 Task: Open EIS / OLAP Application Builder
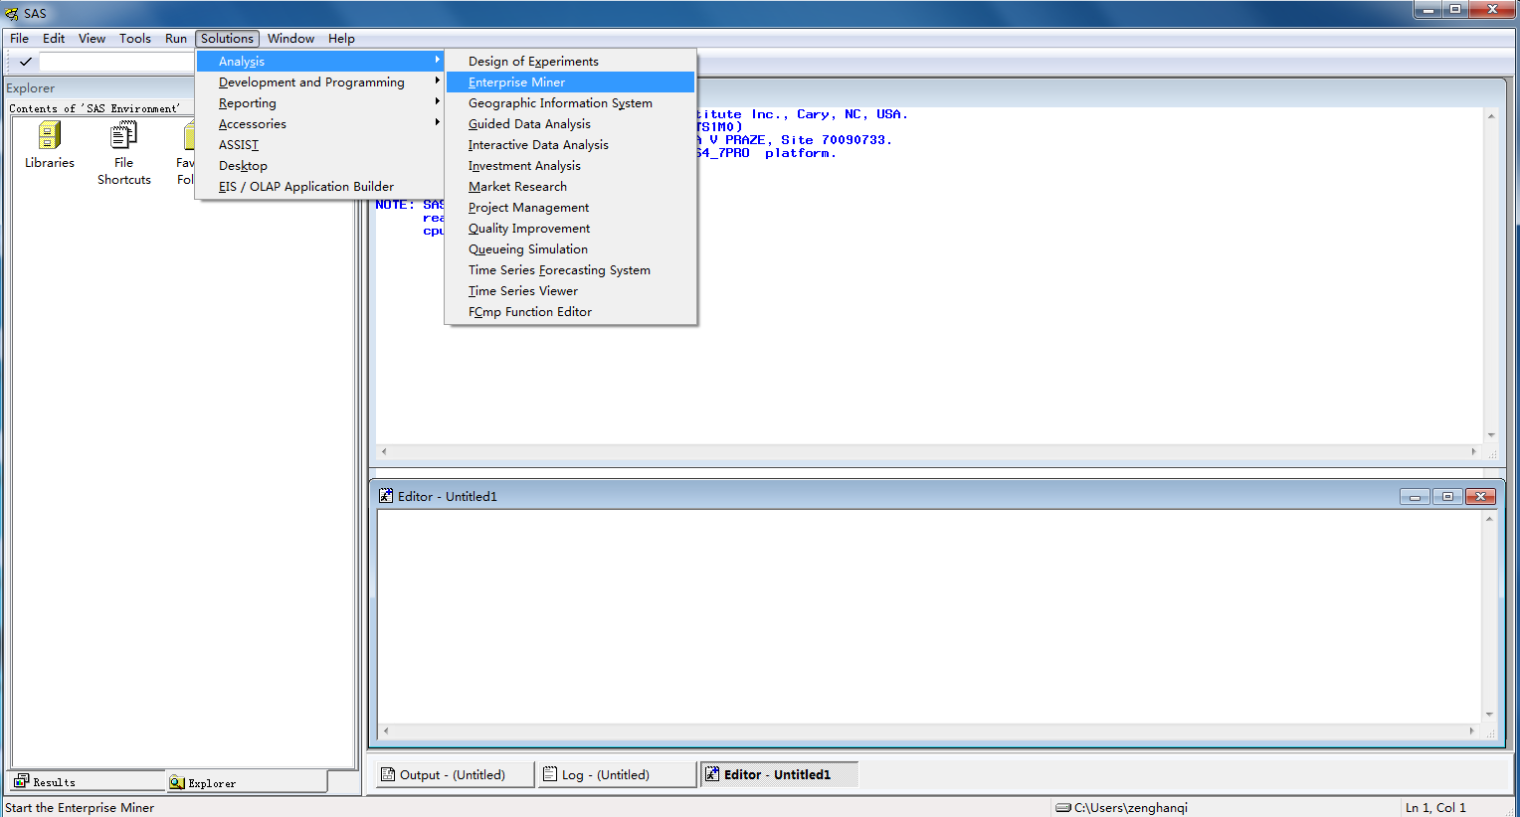click(320, 187)
